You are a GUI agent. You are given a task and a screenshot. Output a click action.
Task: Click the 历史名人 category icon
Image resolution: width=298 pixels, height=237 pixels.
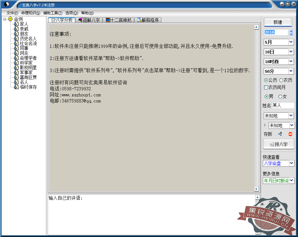[x=16, y=38]
